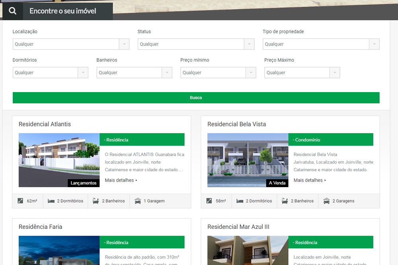Click the 2 Garagens text
398x265 pixels.
pyautogui.click(x=343, y=201)
